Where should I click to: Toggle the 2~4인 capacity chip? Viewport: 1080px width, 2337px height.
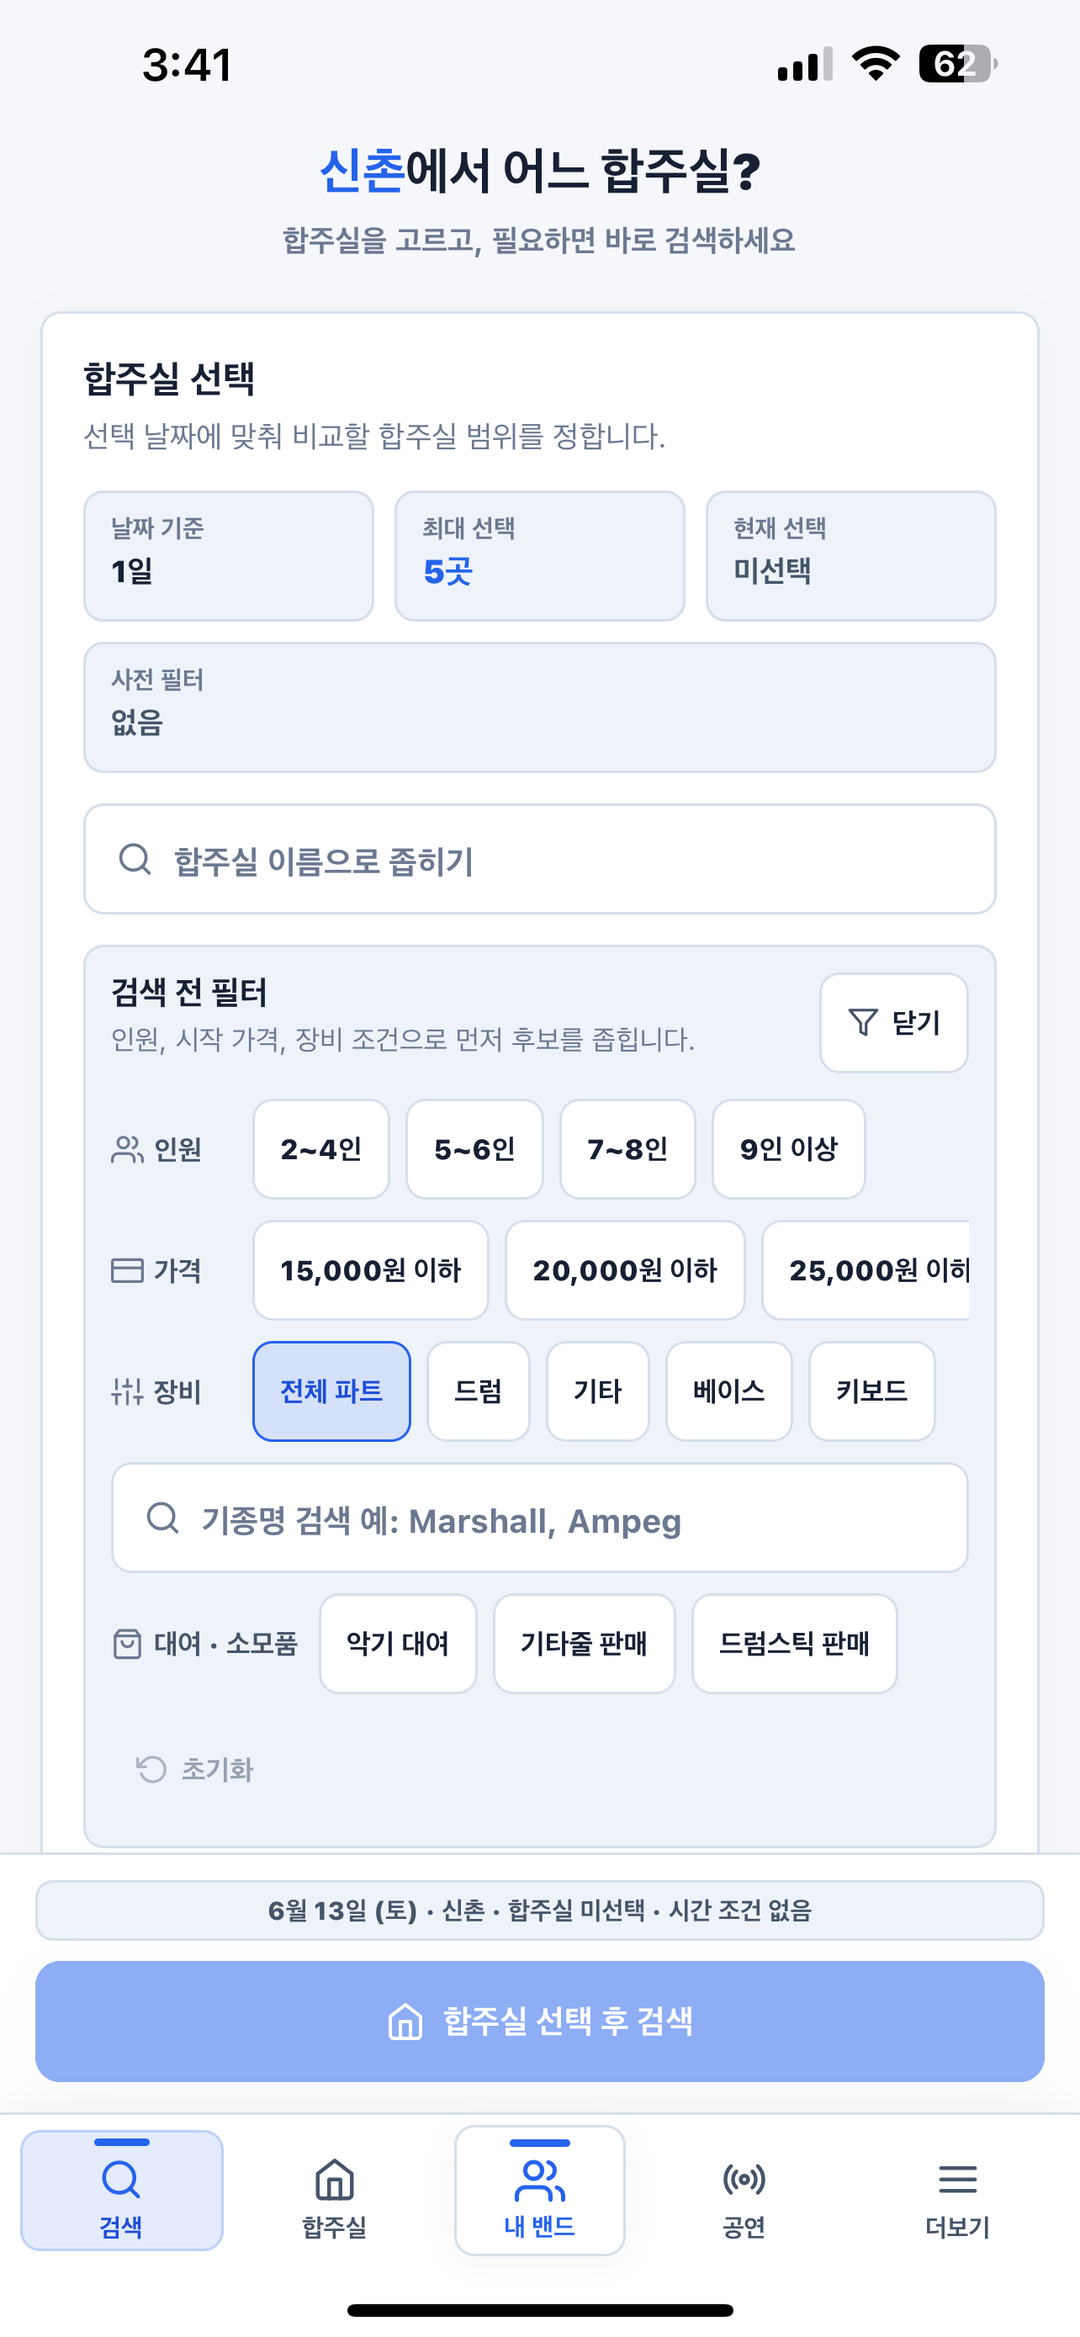[321, 1149]
